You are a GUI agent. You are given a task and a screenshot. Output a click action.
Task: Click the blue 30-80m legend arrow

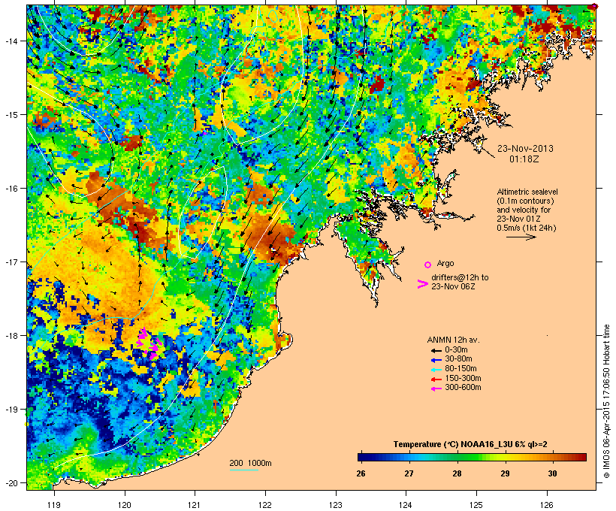tap(436, 360)
